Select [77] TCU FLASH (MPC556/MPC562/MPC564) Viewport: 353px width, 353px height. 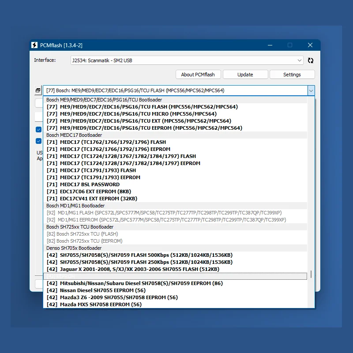(x=175, y=107)
